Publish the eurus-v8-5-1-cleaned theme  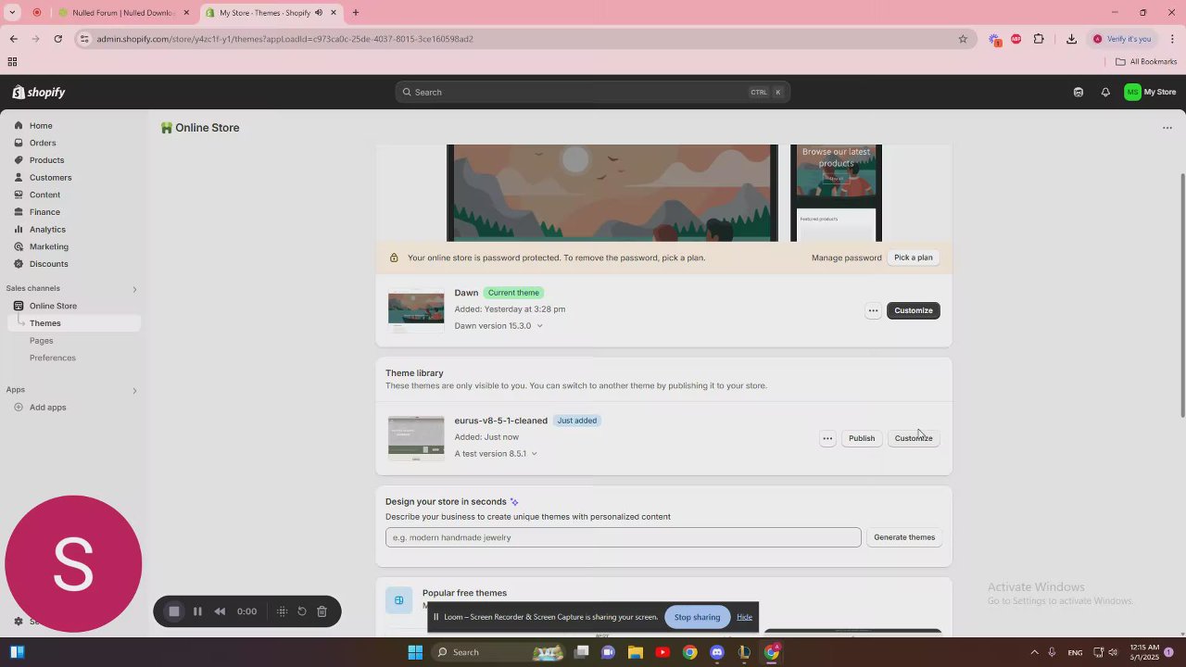[x=862, y=438]
